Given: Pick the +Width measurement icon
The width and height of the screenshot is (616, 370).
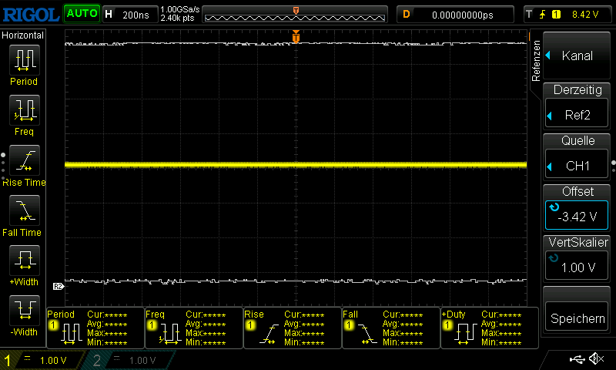Looking at the screenshot, I should point(24,262).
